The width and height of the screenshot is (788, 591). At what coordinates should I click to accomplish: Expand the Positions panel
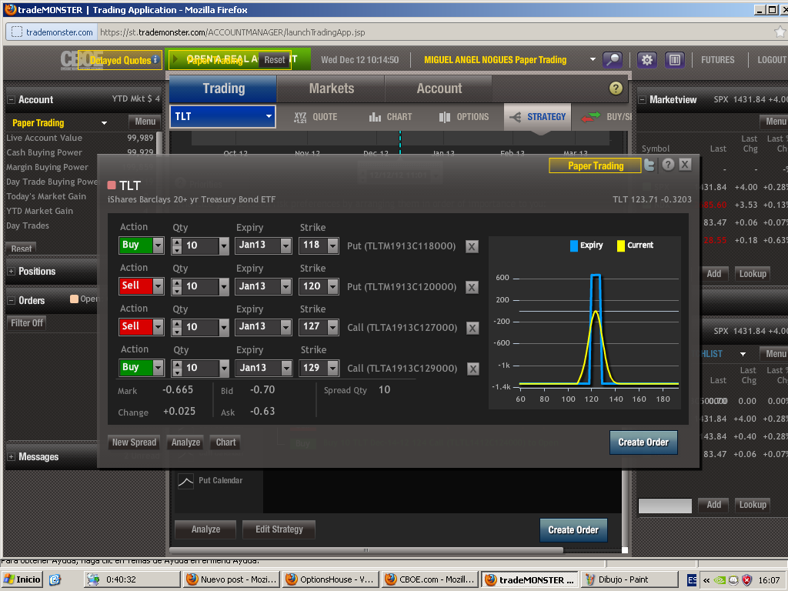point(11,272)
